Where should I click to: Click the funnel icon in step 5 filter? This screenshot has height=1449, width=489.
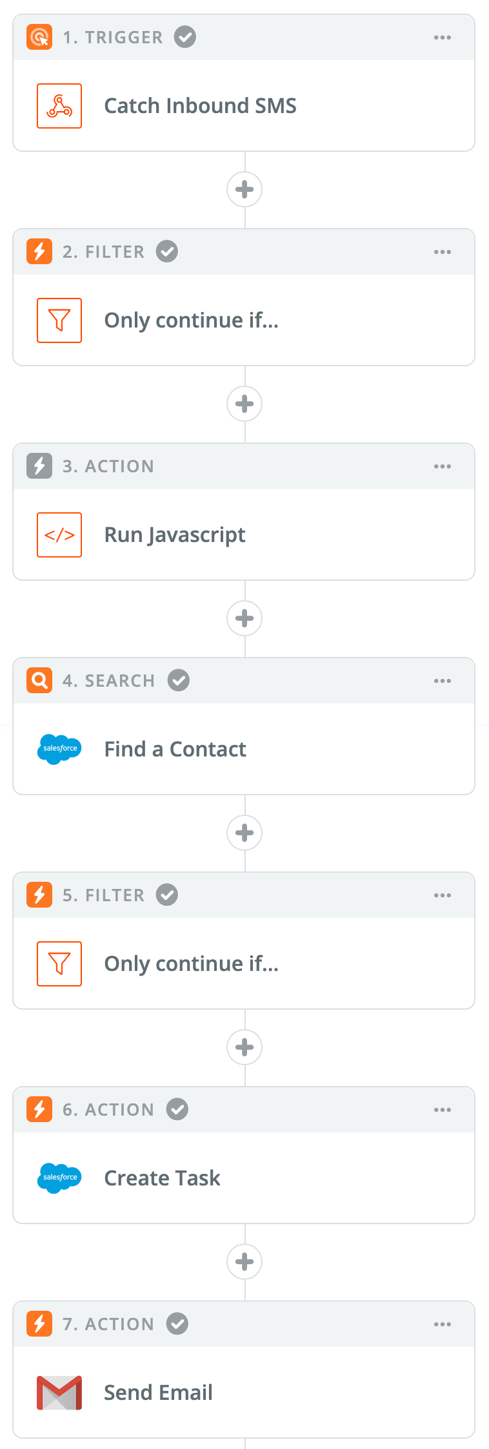[59, 963]
